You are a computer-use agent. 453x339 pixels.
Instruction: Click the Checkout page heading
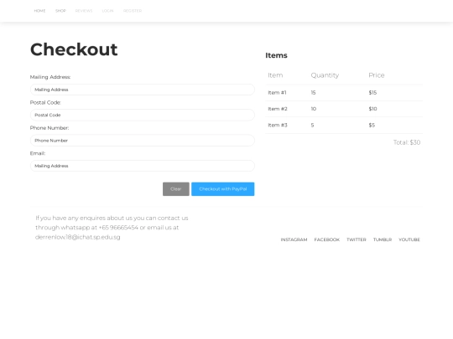(x=74, y=49)
